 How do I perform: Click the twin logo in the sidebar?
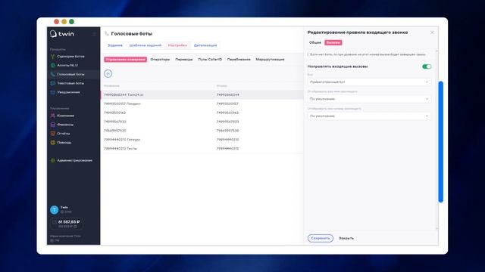click(x=62, y=33)
